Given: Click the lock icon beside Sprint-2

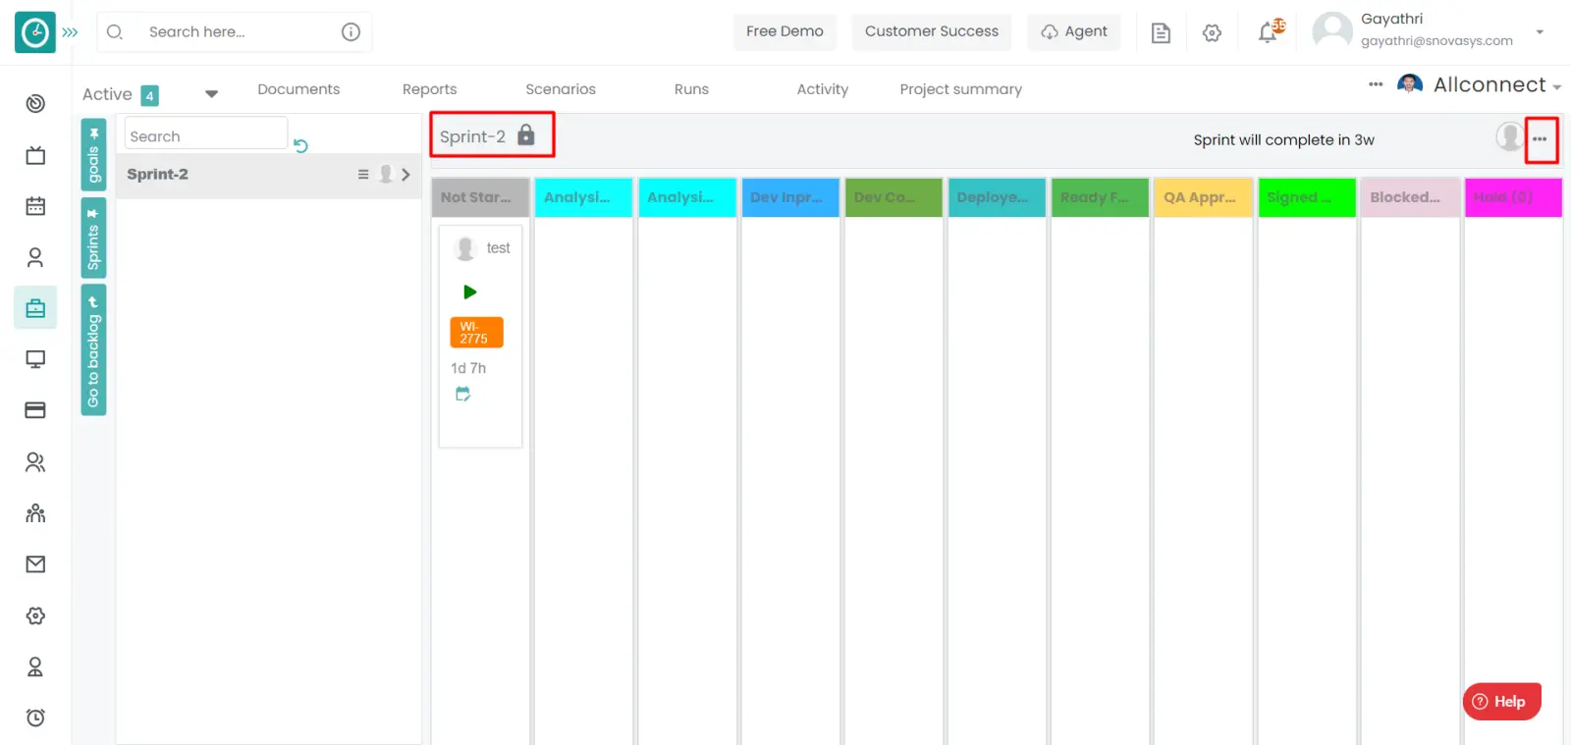Looking at the screenshot, I should pos(526,135).
